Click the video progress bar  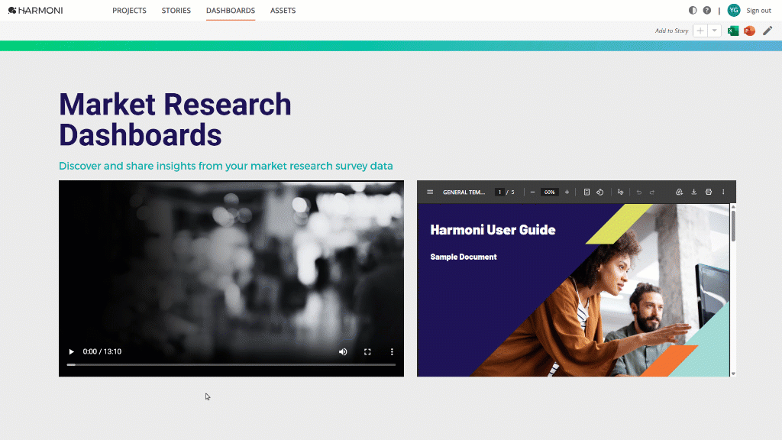click(231, 364)
